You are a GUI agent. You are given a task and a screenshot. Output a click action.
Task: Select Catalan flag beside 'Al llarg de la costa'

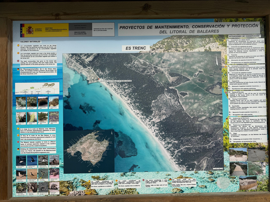18,135
